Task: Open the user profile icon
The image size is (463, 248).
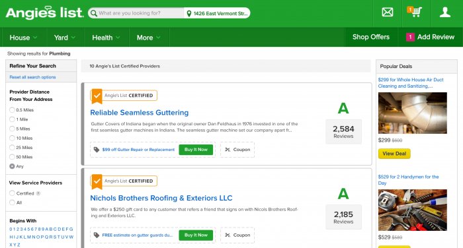Action: click(444, 12)
